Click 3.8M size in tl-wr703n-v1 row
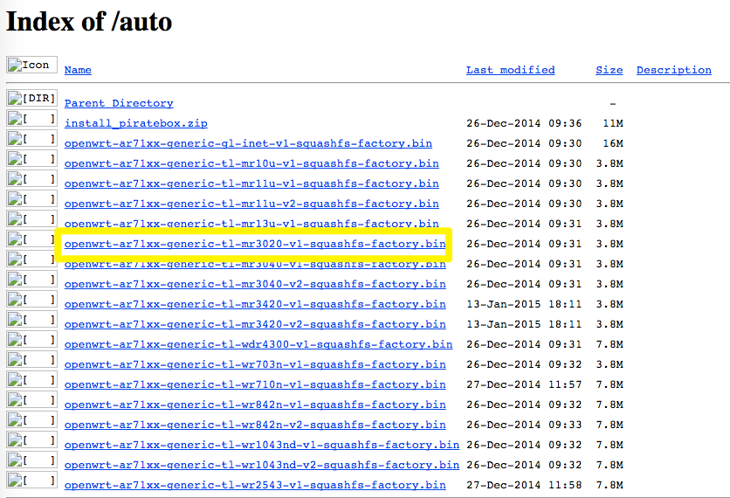 (609, 363)
